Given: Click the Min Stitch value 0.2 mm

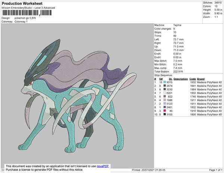Looking at the screenshot, I should coord(178,65).
